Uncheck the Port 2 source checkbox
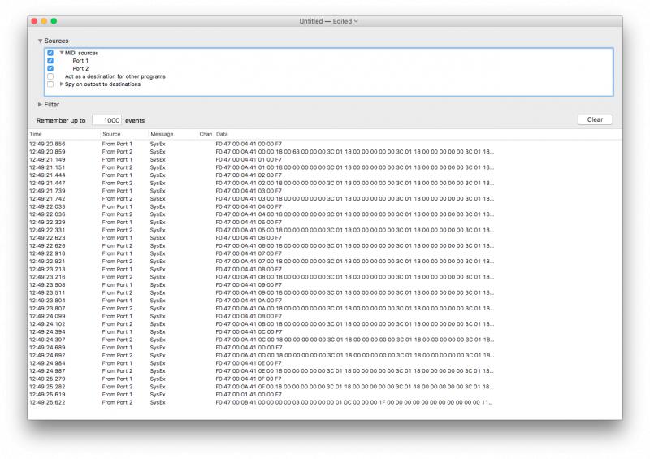The image size is (650, 459). 50,68
